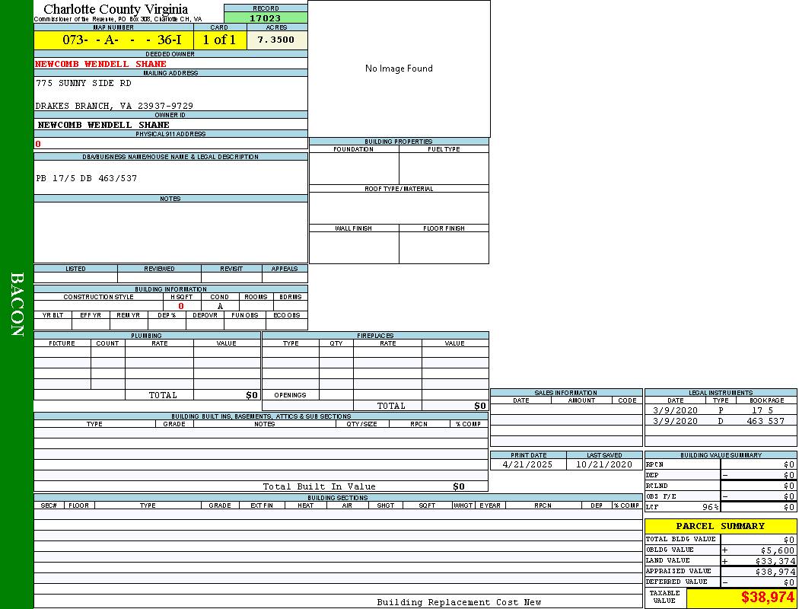Select the legal instrument row with book 463 537
The image size is (799, 609).
720,421
